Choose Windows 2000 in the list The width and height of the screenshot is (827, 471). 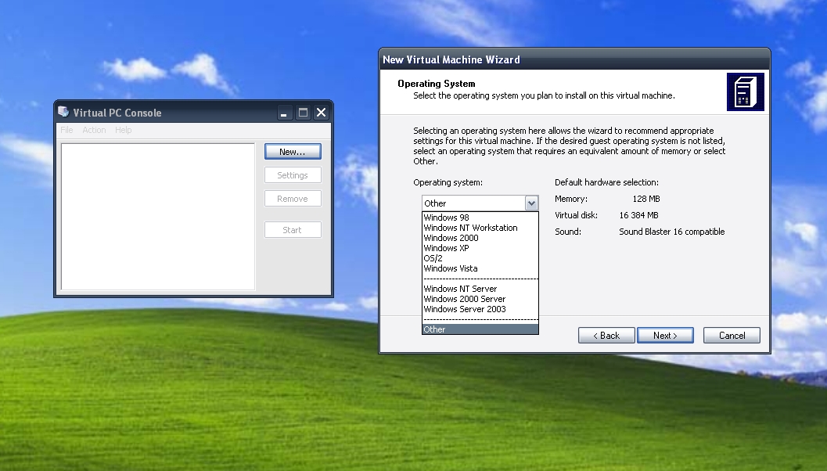pyautogui.click(x=480, y=238)
